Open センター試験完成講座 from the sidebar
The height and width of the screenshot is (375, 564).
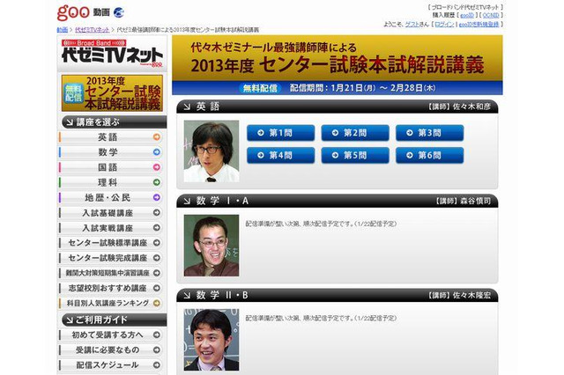110,258
